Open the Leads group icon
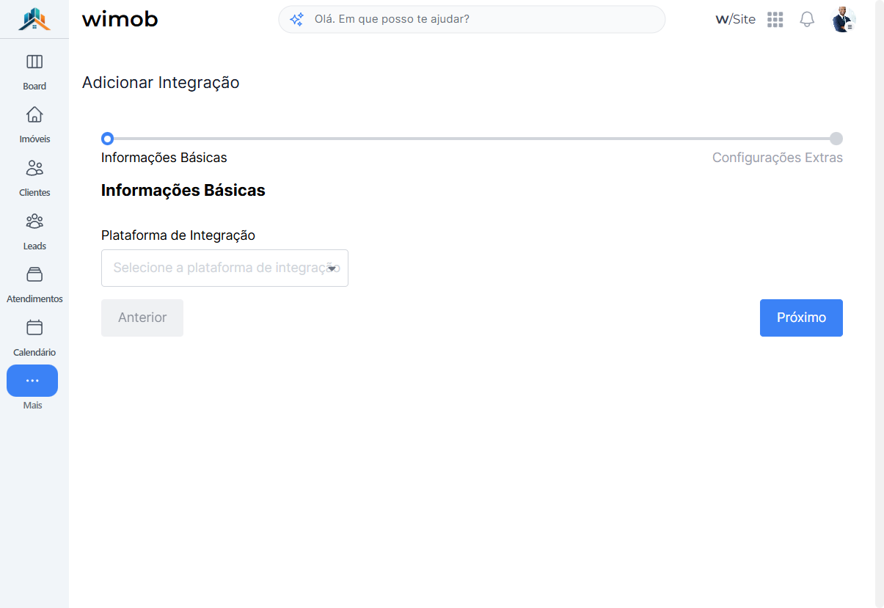Screen dimensions: 884x608 [34, 221]
